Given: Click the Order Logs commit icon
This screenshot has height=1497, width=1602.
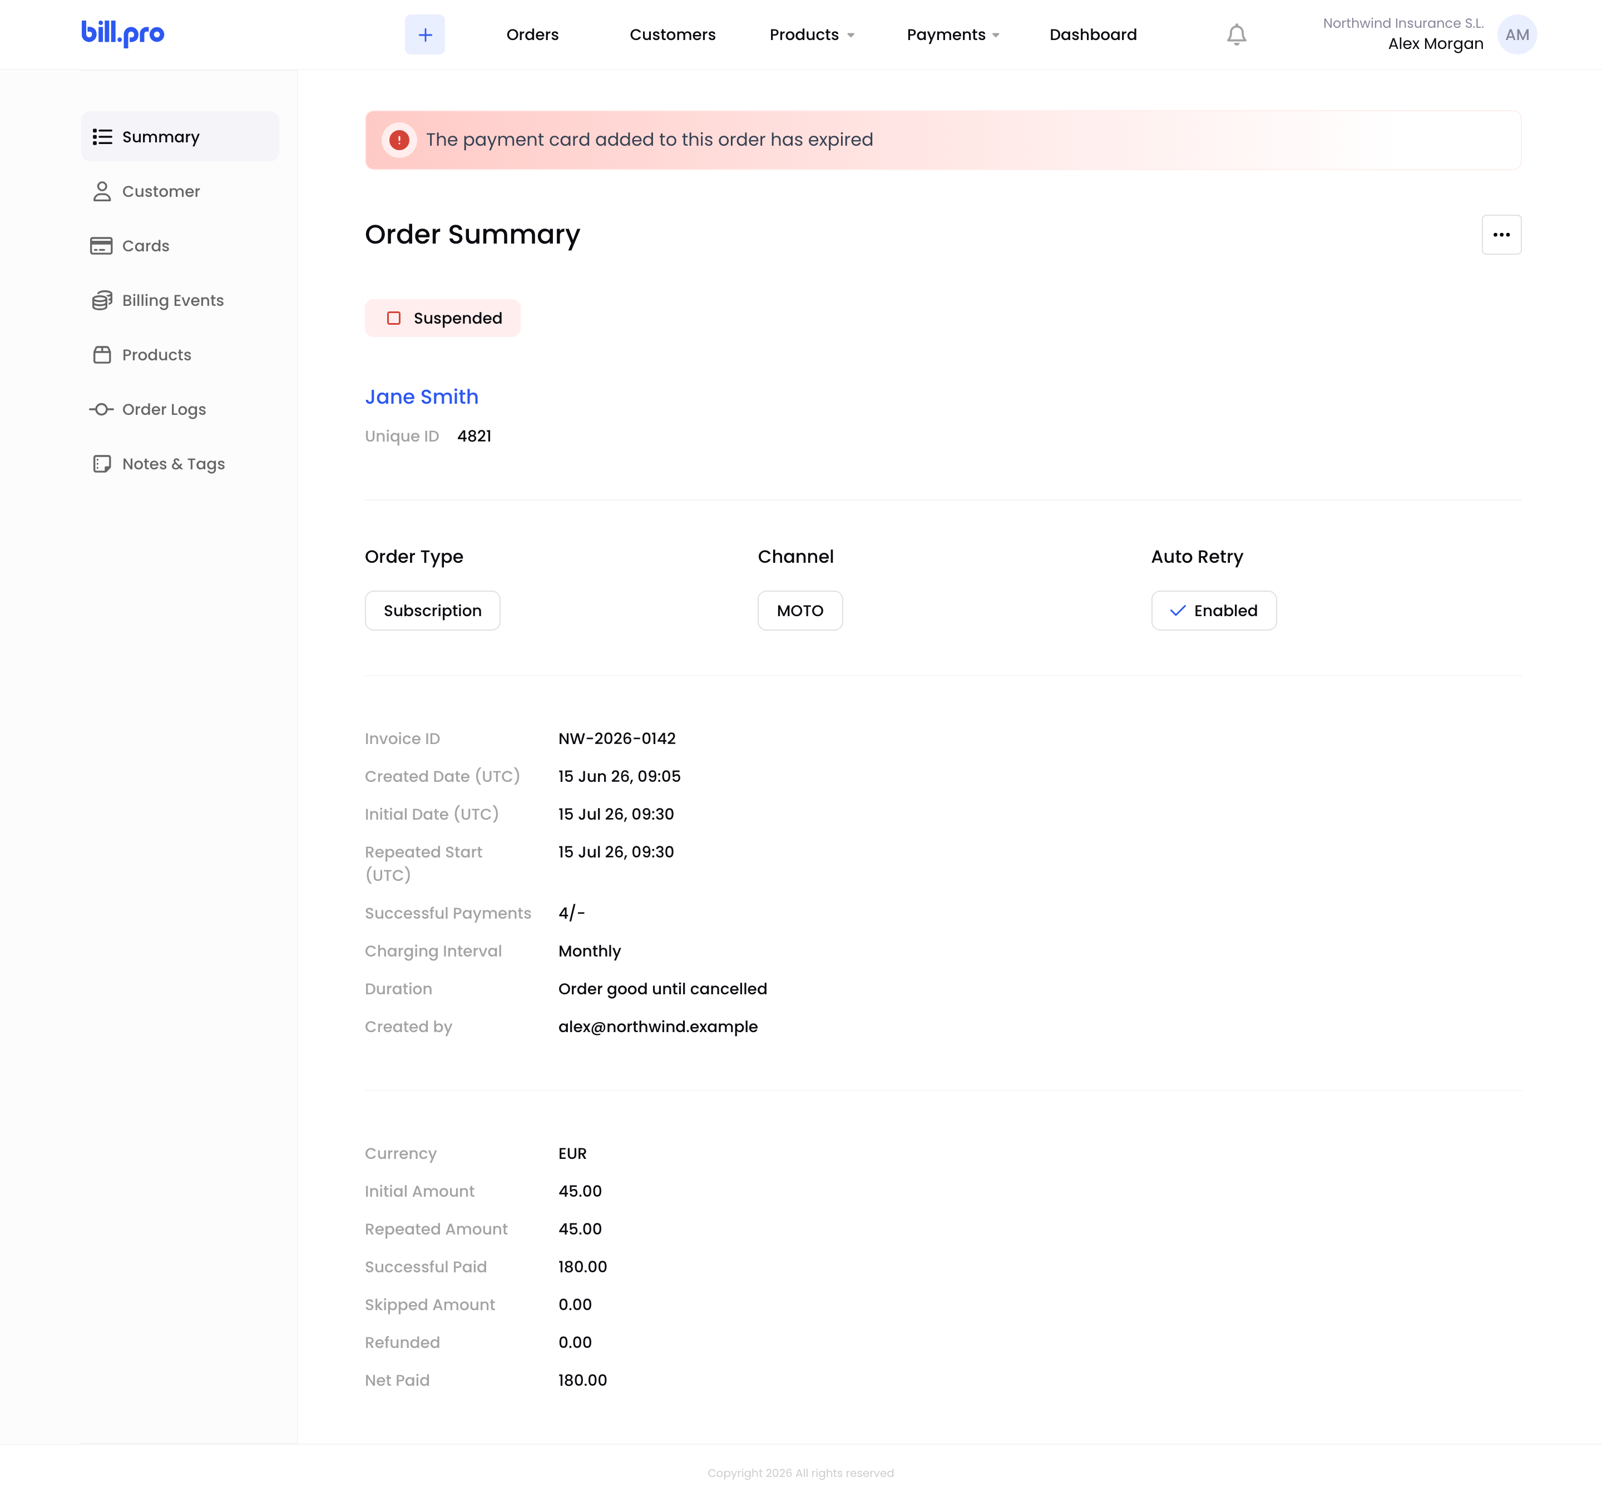Looking at the screenshot, I should 102,409.
